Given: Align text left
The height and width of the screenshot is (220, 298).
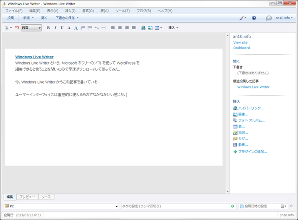Looking at the screenshot, I should point(113,28).
